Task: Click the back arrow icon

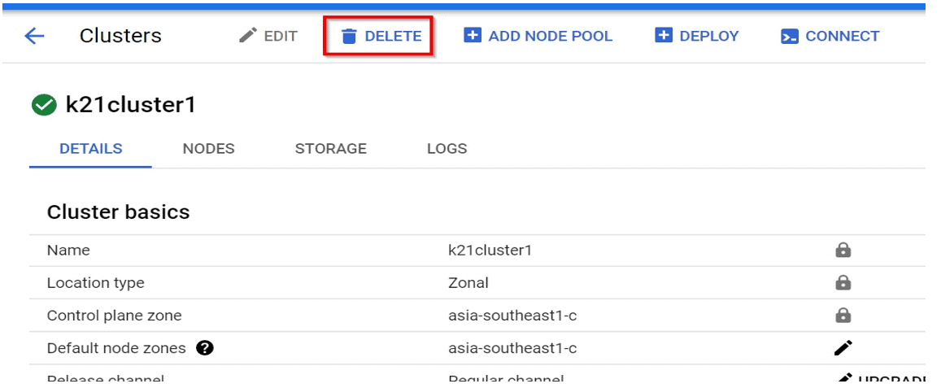Action: (34, 36)
